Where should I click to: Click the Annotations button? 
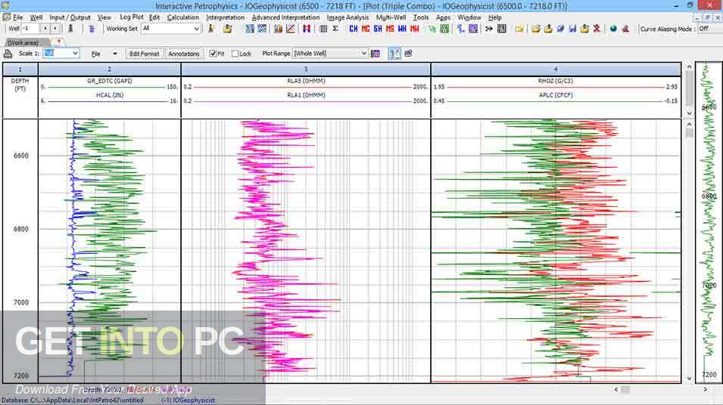[183, 54]
